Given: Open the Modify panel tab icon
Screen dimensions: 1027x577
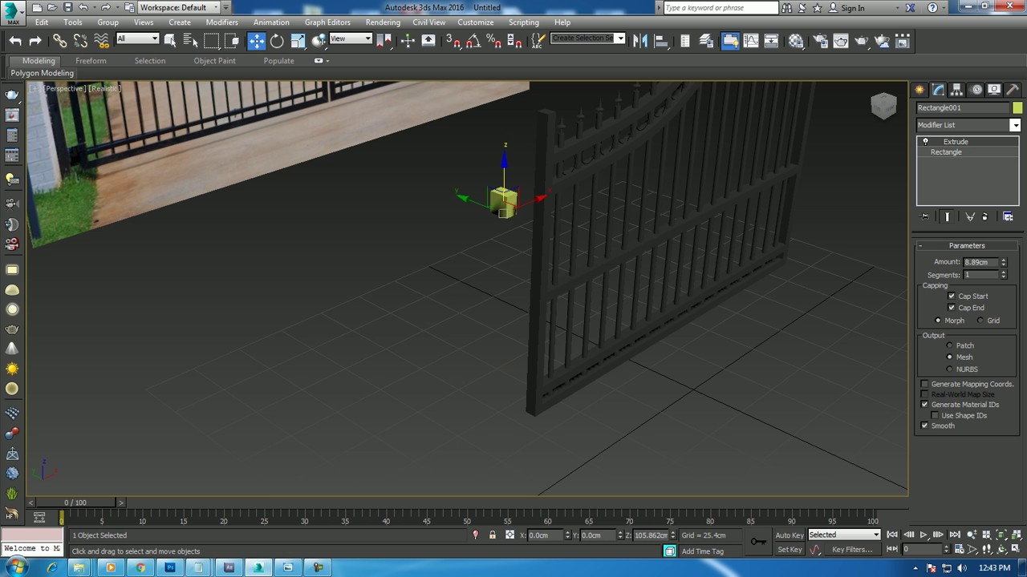Looking at the screenshot, I should (938, 90).
